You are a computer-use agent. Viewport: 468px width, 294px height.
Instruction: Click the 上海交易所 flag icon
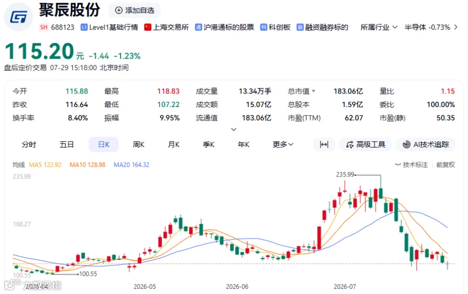(x=148, y=27)
